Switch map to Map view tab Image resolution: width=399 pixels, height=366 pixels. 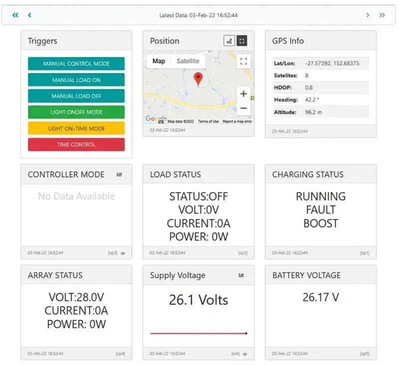click(159, 61)
